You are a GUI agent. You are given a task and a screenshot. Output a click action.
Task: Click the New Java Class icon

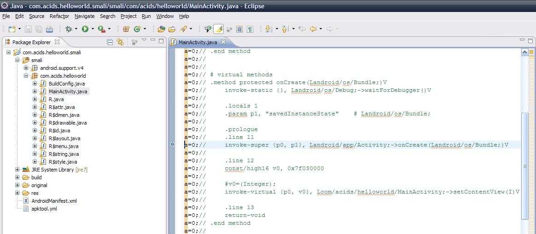tap(137, 29)
